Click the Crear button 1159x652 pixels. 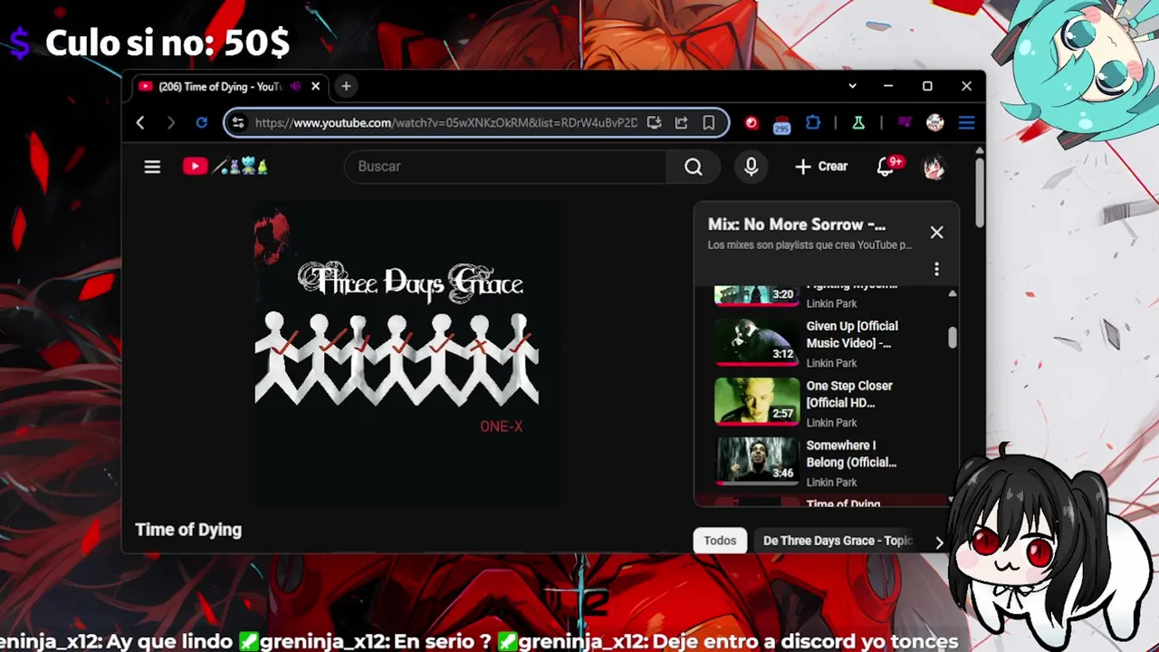[821, 167]
